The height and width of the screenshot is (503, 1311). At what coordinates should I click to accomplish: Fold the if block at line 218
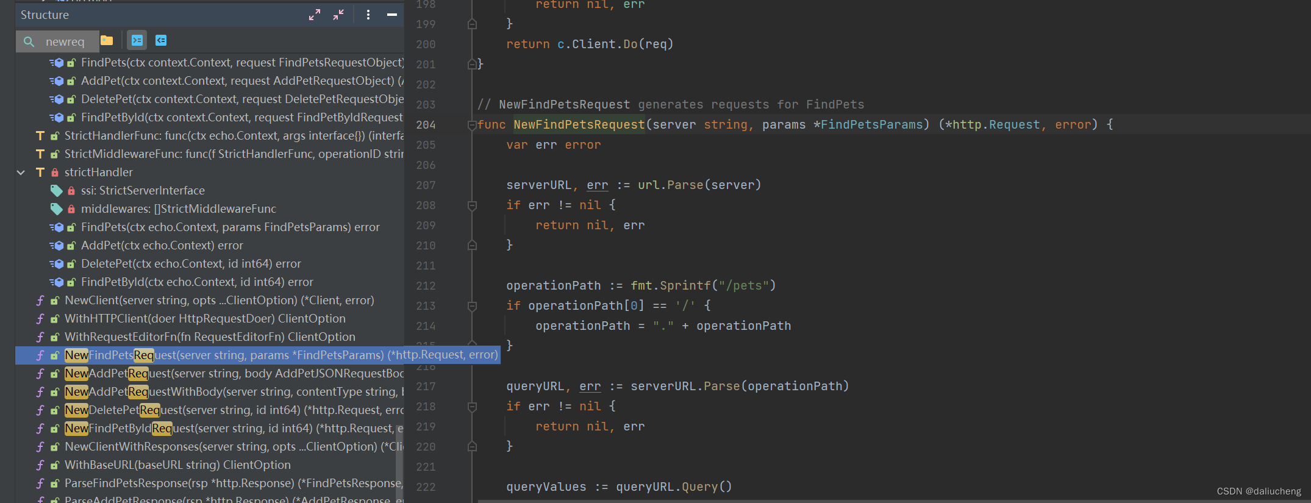472,407
